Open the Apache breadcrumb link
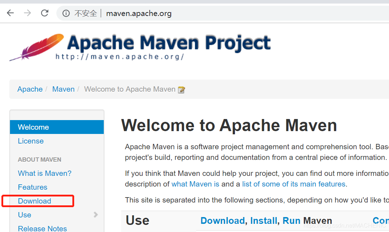 pos(30,89)
